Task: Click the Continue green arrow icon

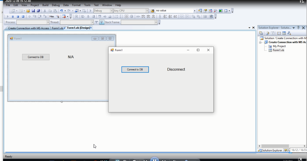Action: (x=7, y=16)
